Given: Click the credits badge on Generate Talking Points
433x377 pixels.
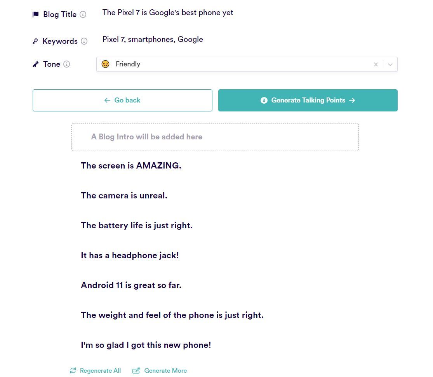Looking at the screenshot, I should click(x=264, y=100).
